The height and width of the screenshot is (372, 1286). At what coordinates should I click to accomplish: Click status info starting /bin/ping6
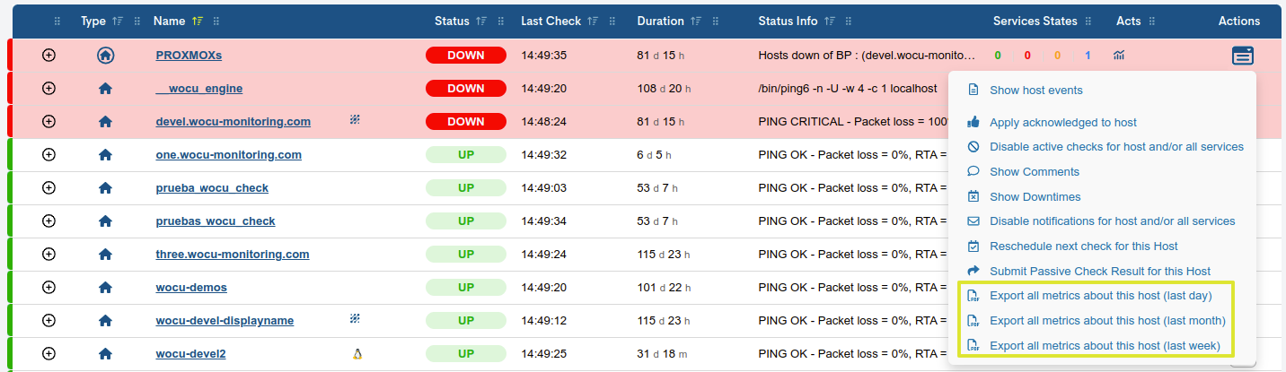848,89
